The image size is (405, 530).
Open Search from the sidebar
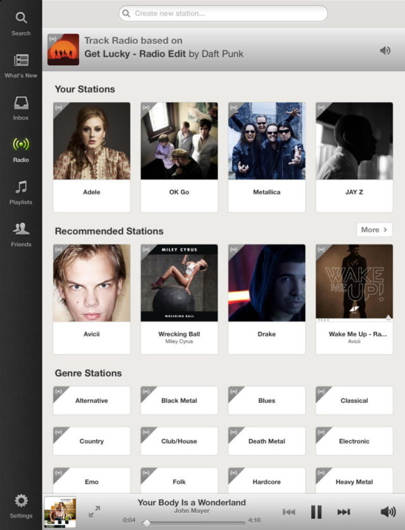tap(21, 23)
